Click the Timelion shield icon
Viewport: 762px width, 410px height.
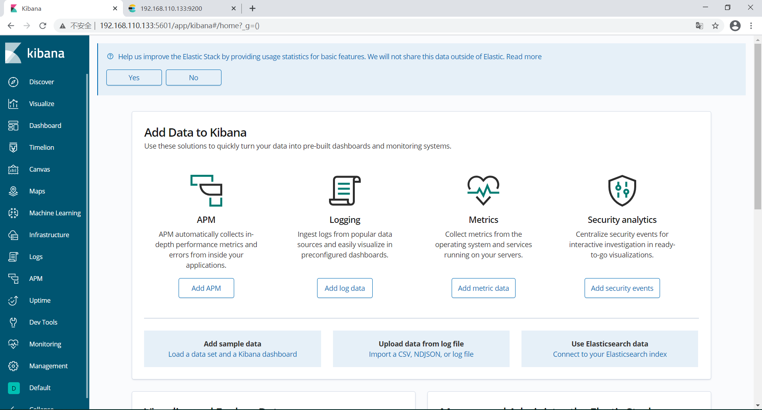(x=13, y=147)
